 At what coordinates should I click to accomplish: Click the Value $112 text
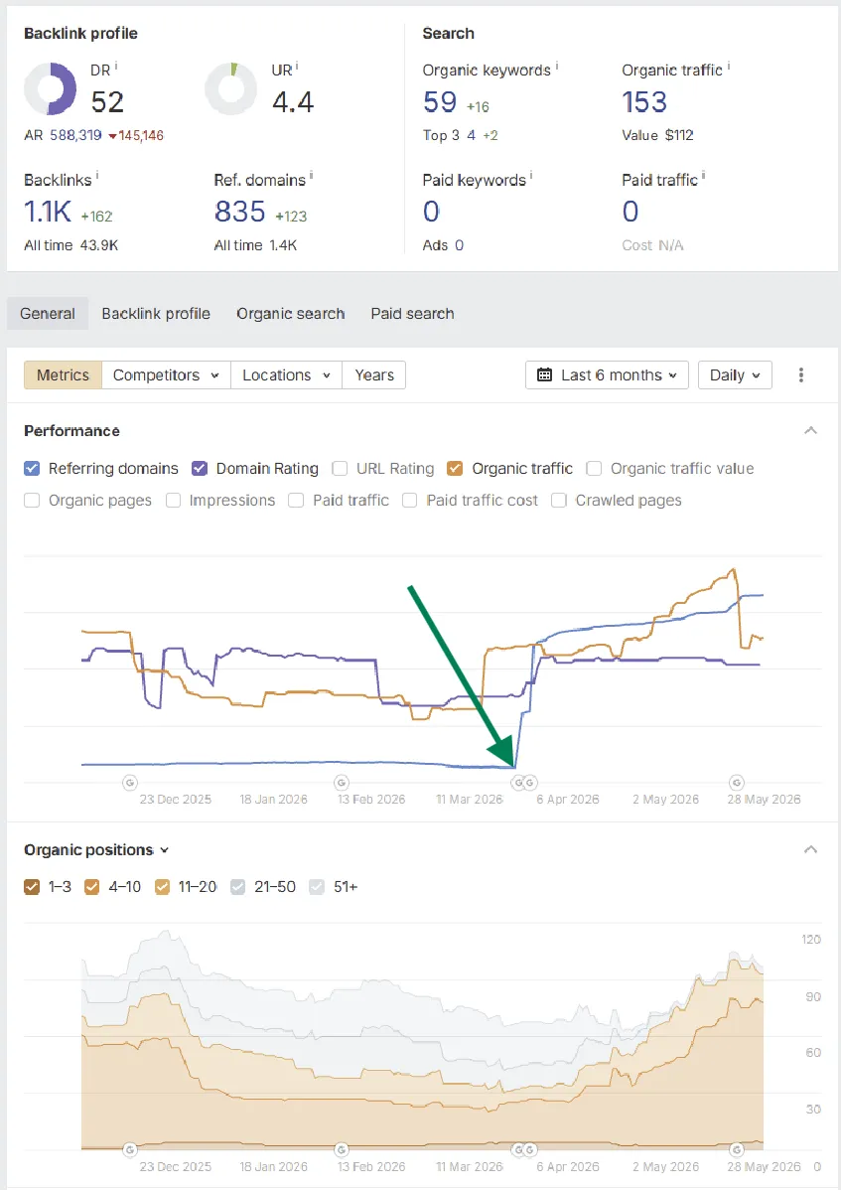657,135
